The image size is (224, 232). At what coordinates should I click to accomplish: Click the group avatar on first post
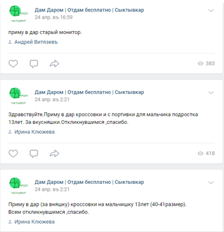[x=18, y=14]
